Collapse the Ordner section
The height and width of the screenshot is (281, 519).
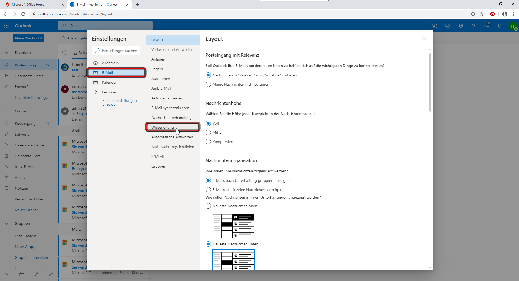point(6,111)
